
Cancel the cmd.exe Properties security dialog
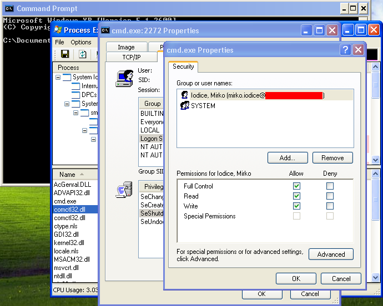(341, 279)
